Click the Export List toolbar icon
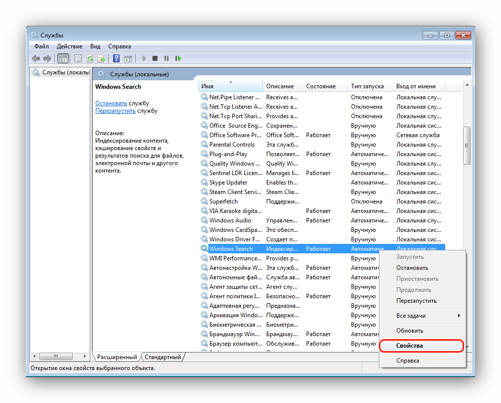This screenshot has width=501, height=403. point(101,58)
